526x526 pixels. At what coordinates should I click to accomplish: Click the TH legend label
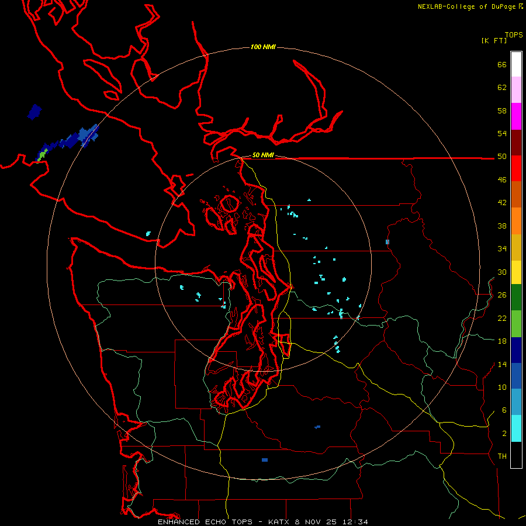click(x=502, y=456)
